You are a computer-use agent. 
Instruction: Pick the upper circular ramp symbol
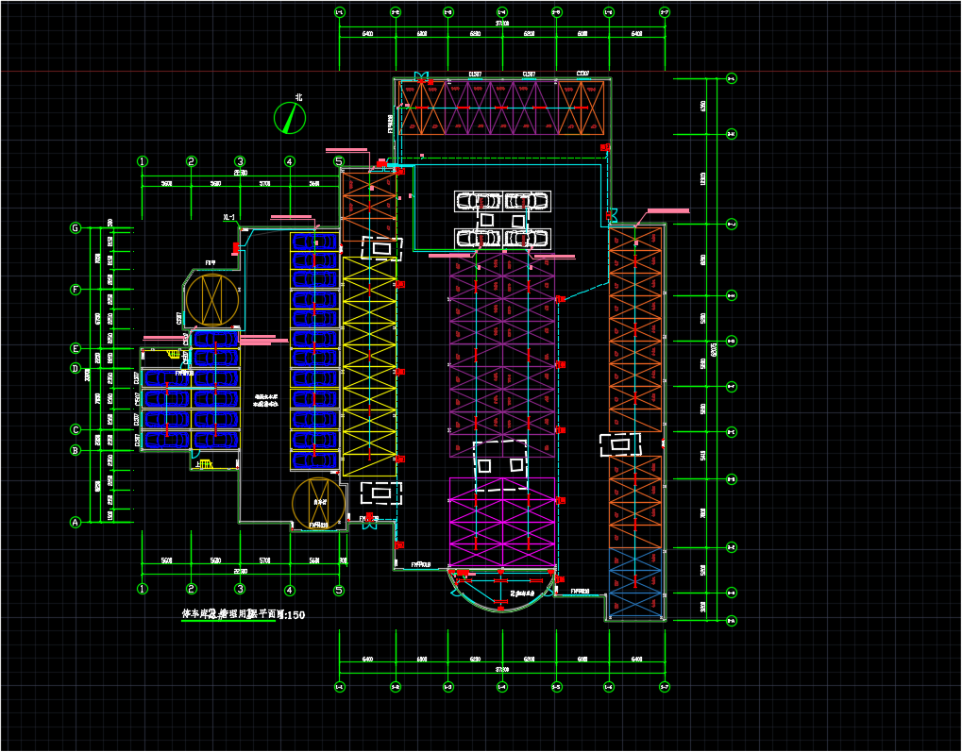coord(213,300)
